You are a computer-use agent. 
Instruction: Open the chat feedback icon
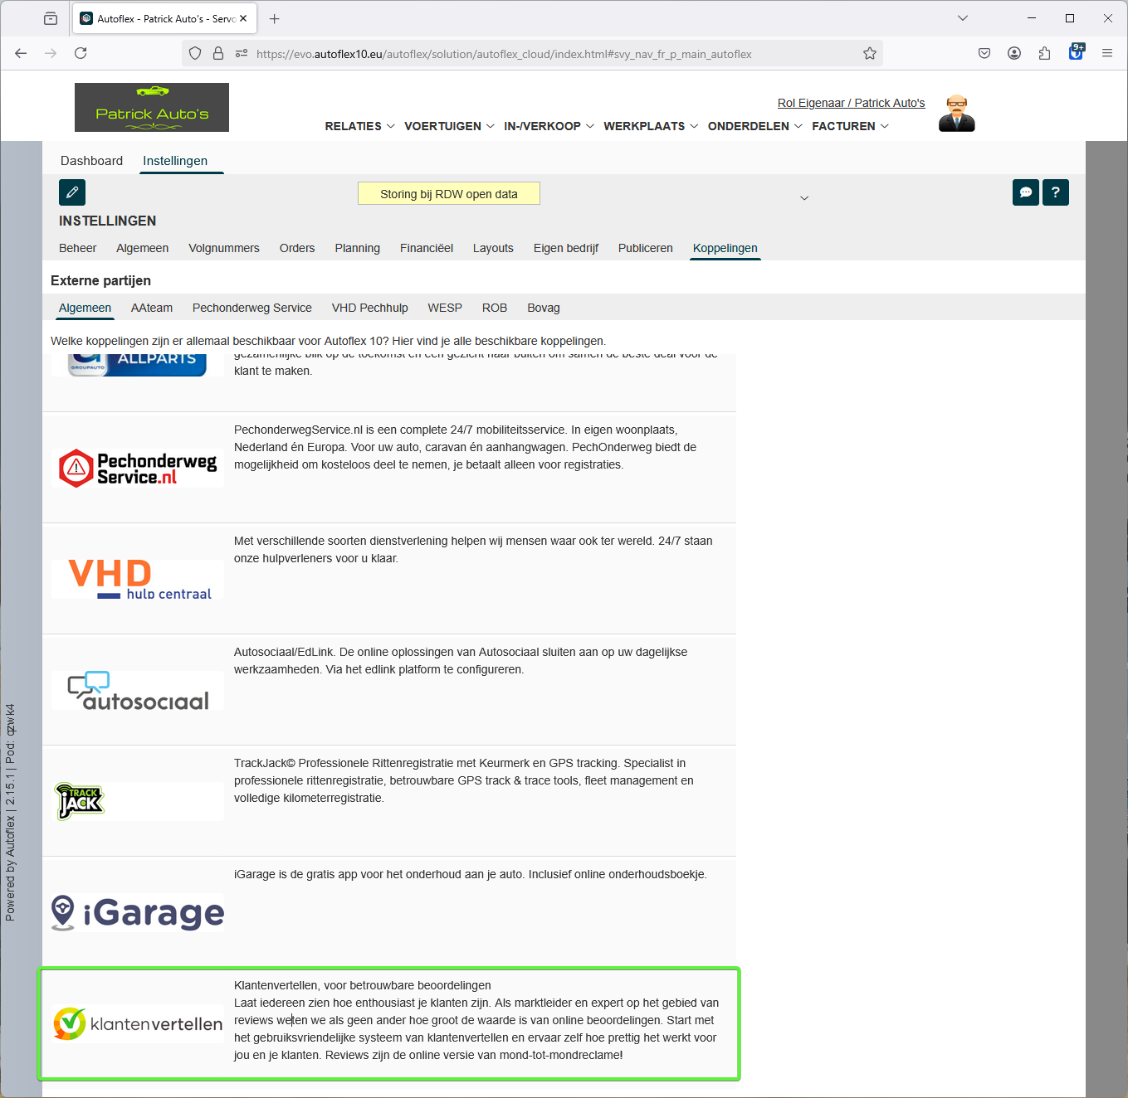pos(1026,192)
